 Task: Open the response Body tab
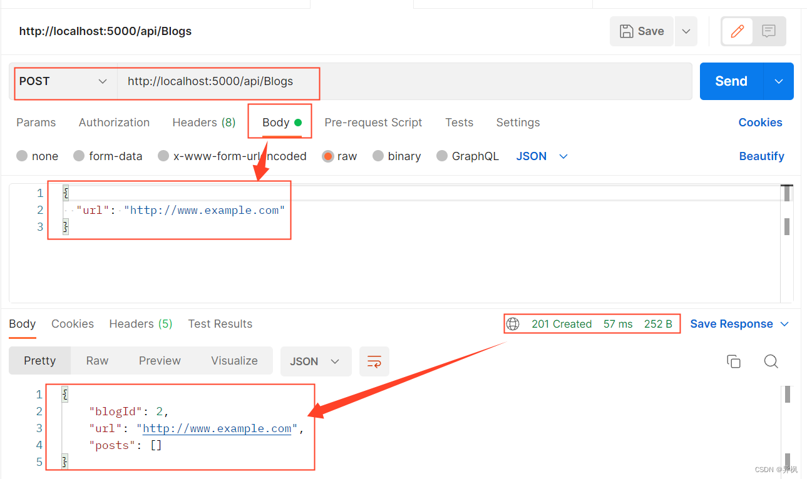click(23, 324)
